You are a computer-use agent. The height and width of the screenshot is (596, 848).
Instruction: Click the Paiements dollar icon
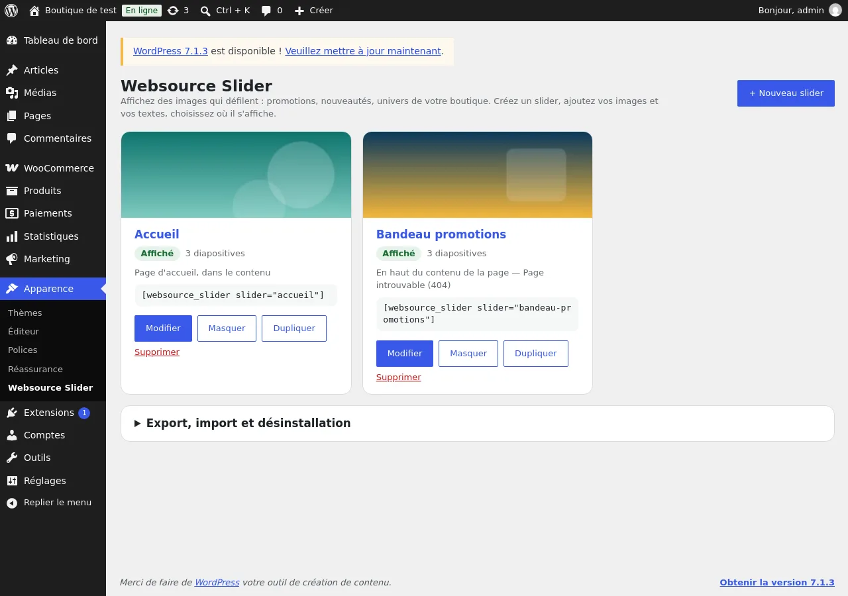(12, 213)
